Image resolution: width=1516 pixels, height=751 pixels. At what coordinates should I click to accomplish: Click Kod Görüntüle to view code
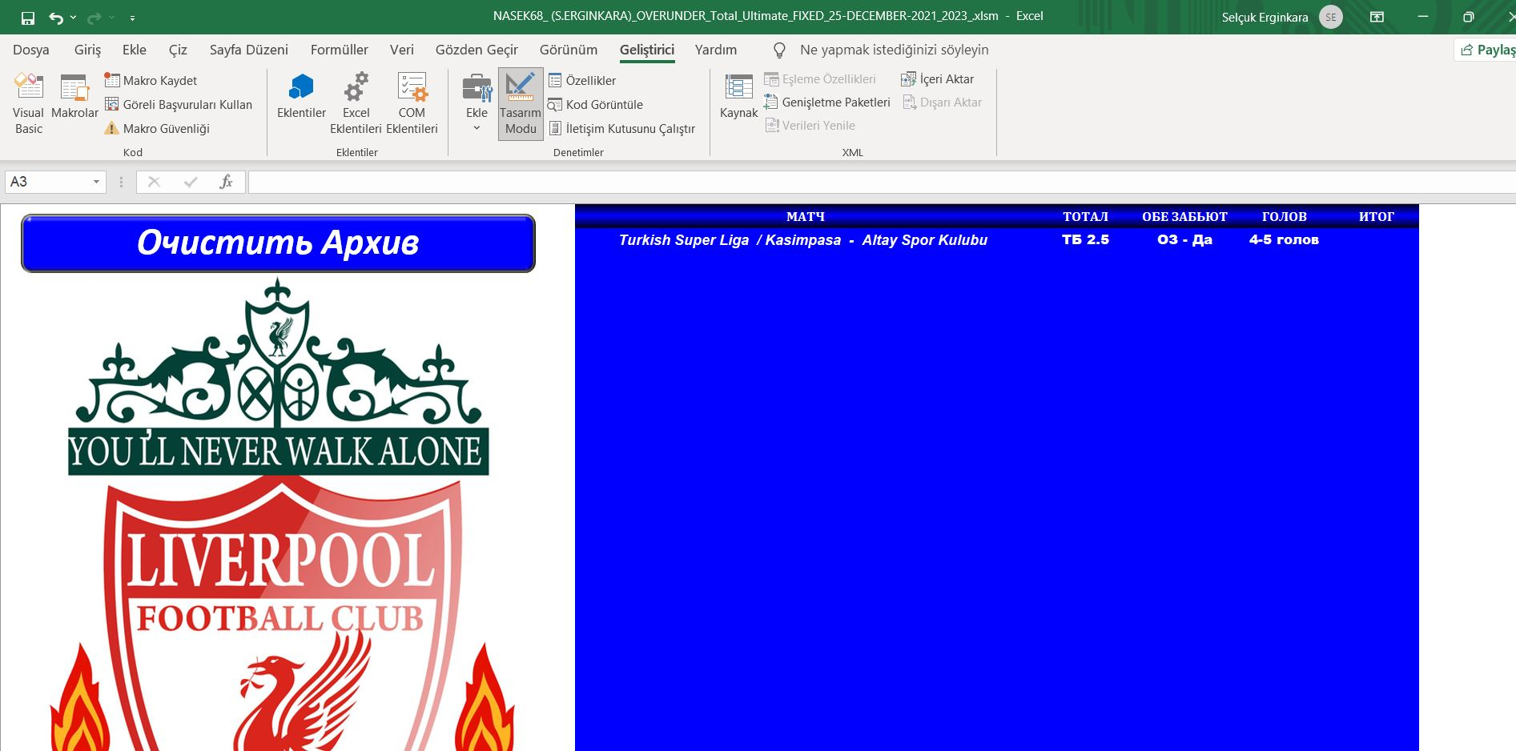[x=595, y=104]
